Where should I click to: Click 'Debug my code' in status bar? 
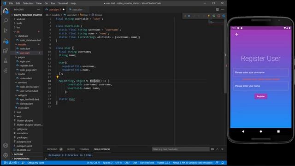coord(35,163)
